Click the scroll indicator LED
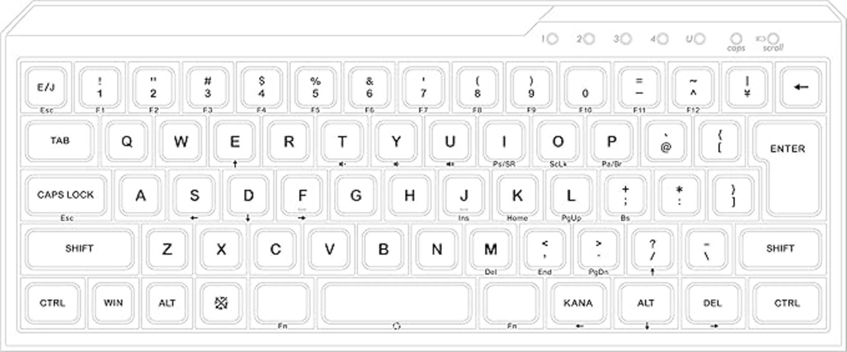The height and width of the screenshot is (352, 847). click(x=773, y=38)
